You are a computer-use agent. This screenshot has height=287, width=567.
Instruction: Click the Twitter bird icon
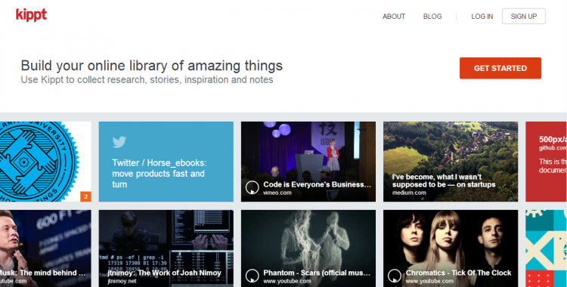119,142
